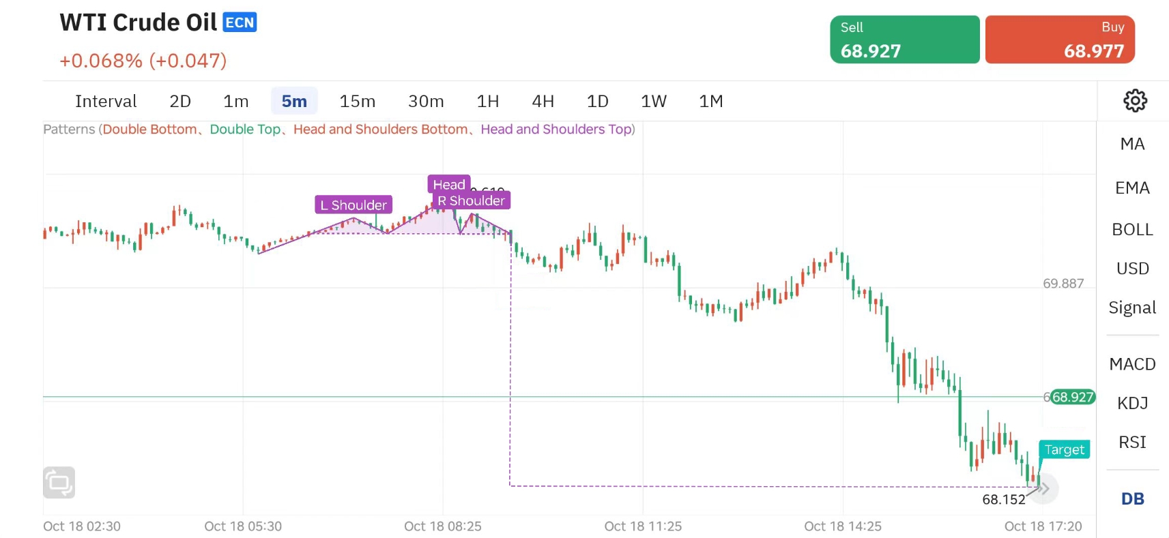Image resolution: width=1169 pixels, height=538 pixels.
Task: Toggle the BOLL bands indicator
Action: [1132, 230]
